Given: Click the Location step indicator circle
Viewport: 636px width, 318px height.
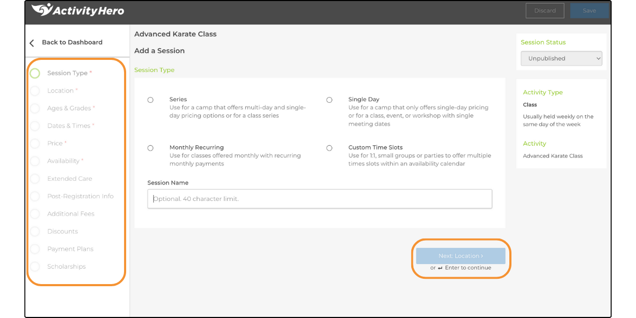Looking at the screenshot, I should (x=34, y=91).
